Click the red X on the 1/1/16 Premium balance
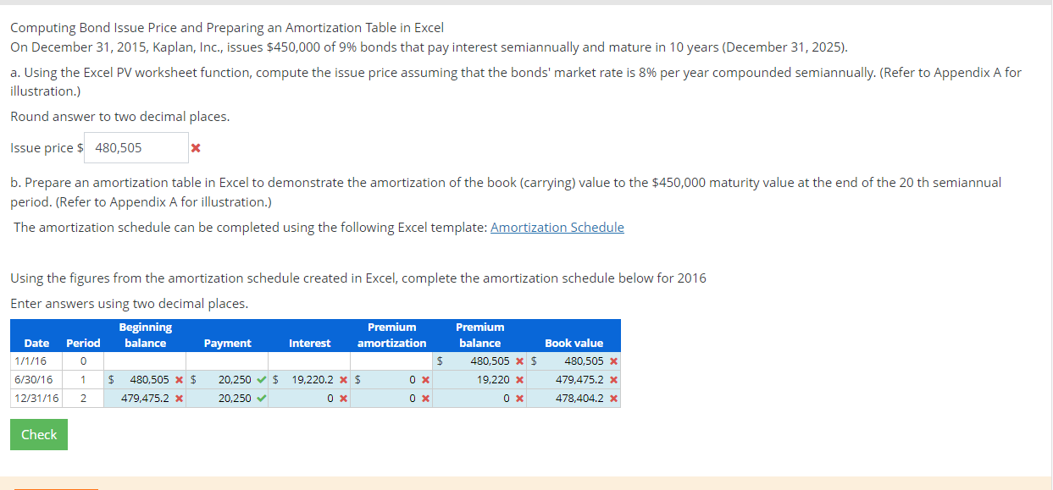 (x=518, y=361)
